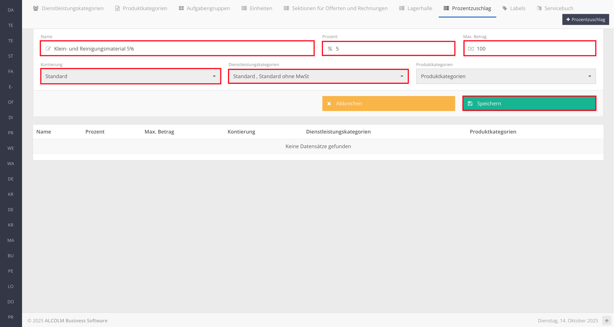Open the ST sidebar item
The width and height of the screenshot is (614, 327).
click(11, 56)
